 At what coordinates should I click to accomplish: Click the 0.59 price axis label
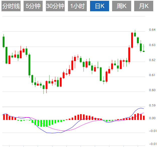[152, 105]
